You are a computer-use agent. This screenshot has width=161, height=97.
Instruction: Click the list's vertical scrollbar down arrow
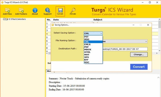159,51
